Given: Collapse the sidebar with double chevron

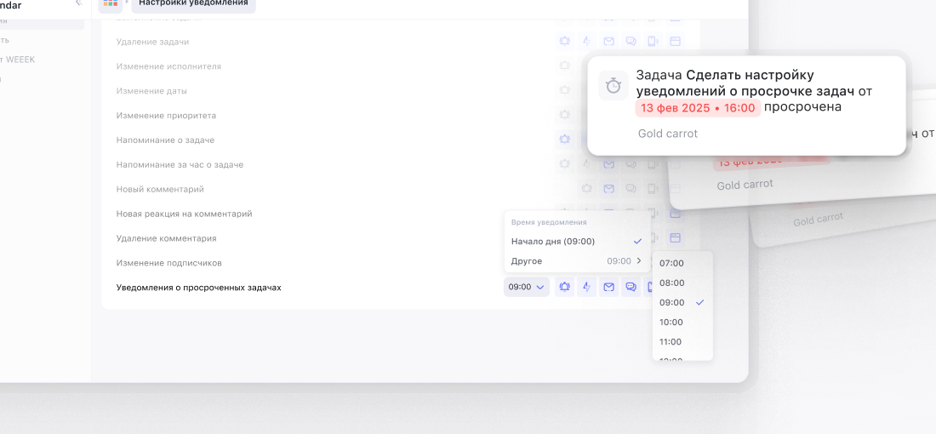Looking at the screenshot, I should (79, 3).
